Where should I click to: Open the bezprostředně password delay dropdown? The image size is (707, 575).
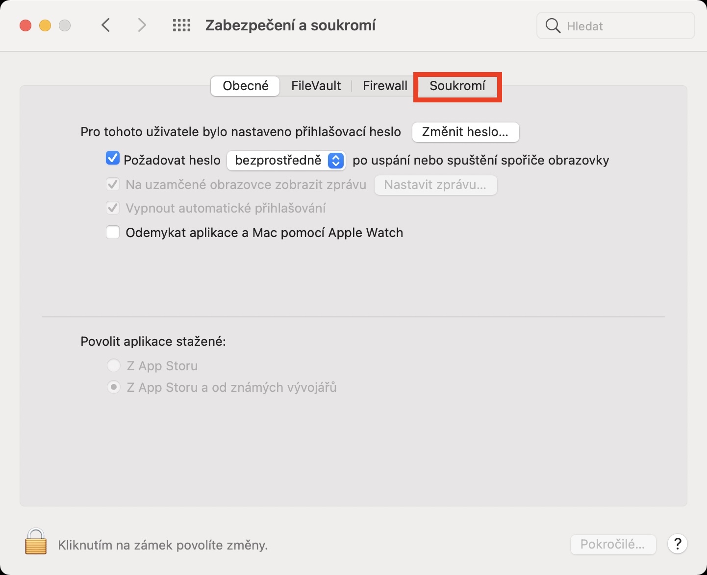[x=286, y=160]
